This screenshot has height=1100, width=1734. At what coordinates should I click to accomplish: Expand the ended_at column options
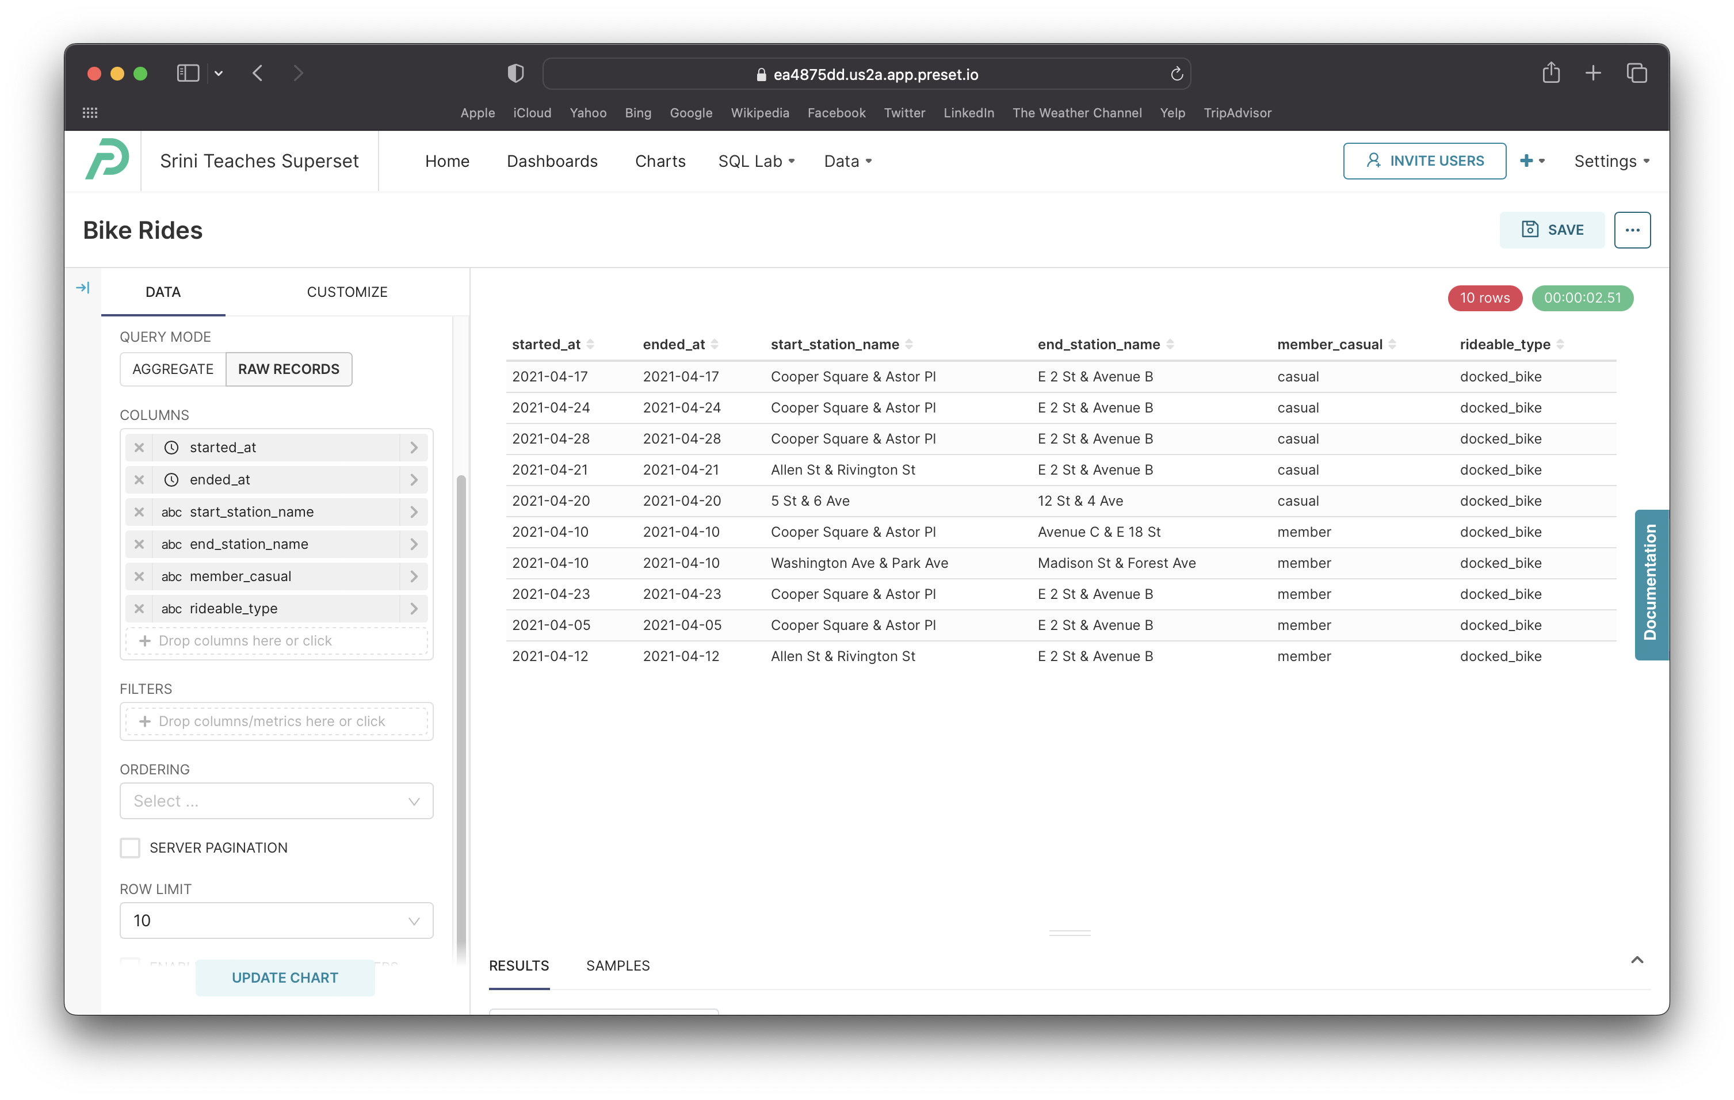click(x=414, y=479)
